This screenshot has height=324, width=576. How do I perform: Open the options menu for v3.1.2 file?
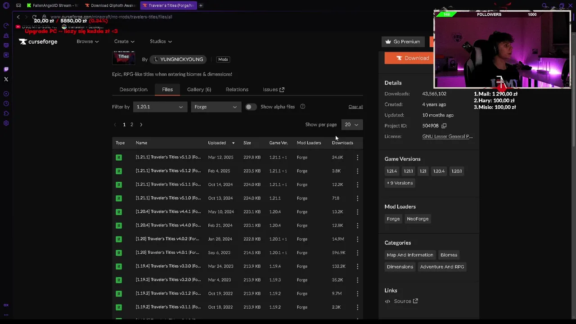click(357, 293)
